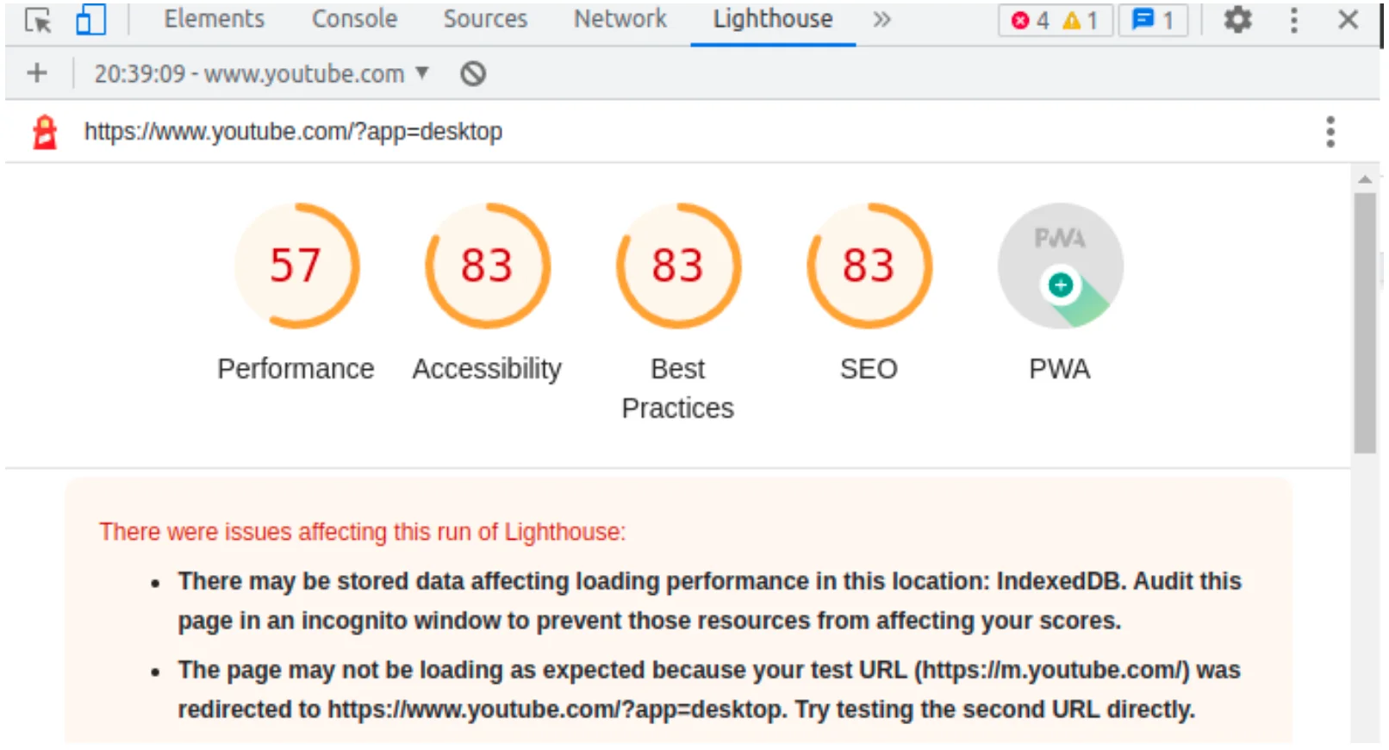Click the IndexedDB stored data warning text
This screenshot has width=1389, height=750.
click(x=709, y=601)
